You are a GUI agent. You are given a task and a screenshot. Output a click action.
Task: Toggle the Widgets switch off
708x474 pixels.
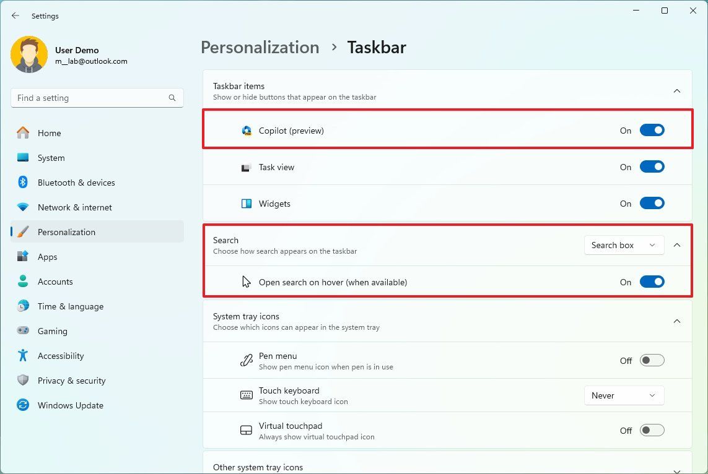(652, 202)
